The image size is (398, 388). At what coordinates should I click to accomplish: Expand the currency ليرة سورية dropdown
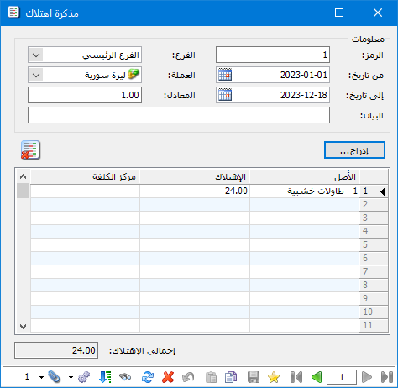[36, 75]
